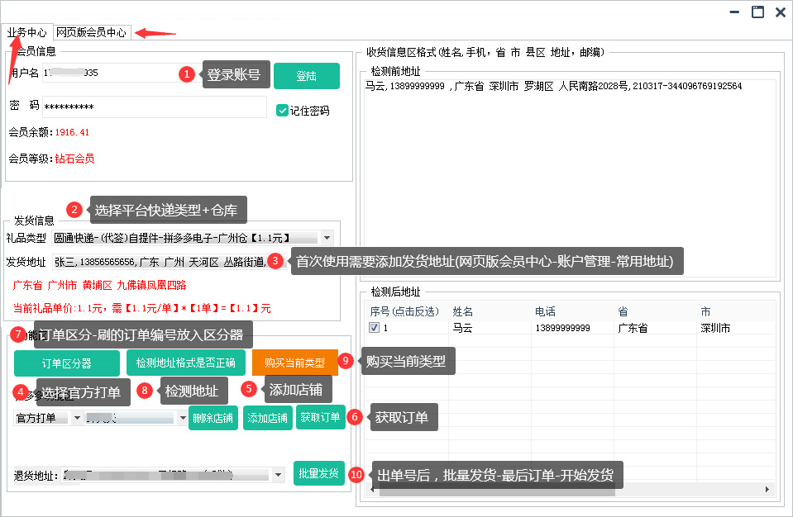Click the 添加店铺 button
The height and width of the screenshot is (517, 793).
pos(267,418)
